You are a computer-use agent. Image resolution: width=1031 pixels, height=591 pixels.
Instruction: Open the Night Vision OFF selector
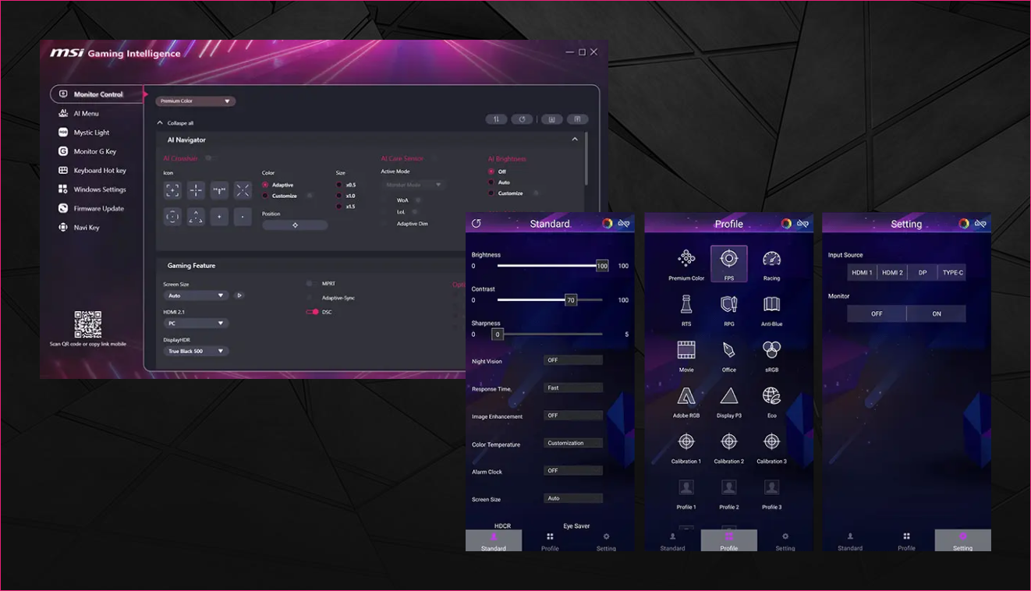click(x=573, y=360)
